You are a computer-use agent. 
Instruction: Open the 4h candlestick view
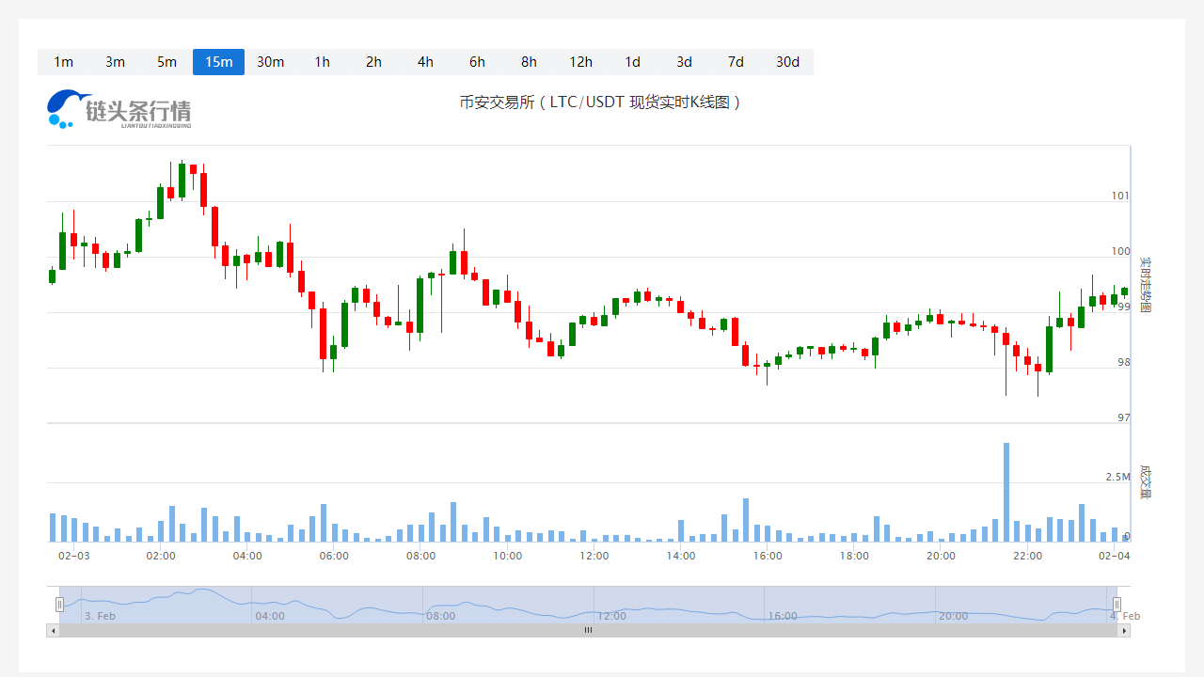[x=425, y=62]
